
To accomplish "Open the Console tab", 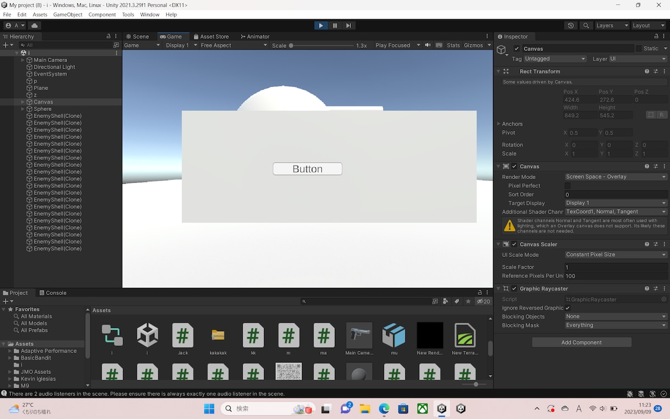I will (x=52, y=293).
